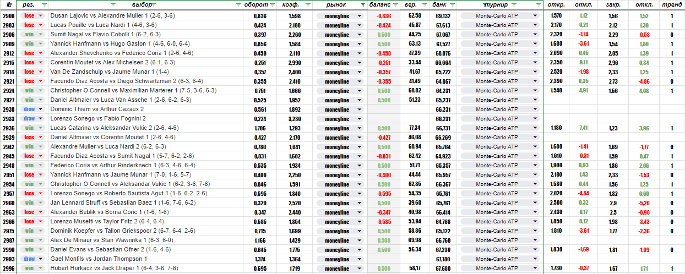
Task: Open result dropdown for Dusan Lajovic vs Alexandre Muller
Action: pyautogui.click(x=33, y=16)
